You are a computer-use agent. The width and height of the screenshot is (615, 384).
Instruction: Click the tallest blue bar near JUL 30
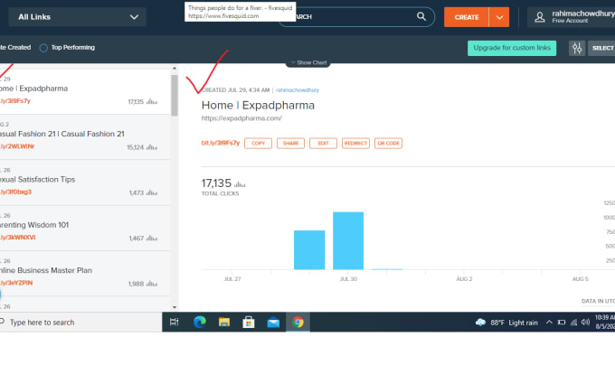coord(348,240)
